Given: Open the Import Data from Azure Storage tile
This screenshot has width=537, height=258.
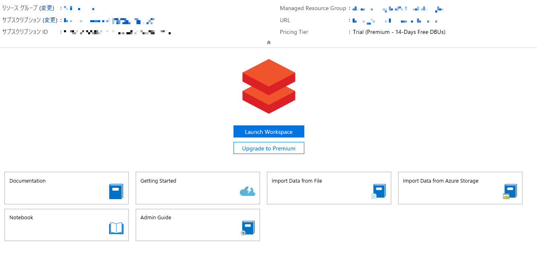Looking at the screenshot, I should [460, 188].
